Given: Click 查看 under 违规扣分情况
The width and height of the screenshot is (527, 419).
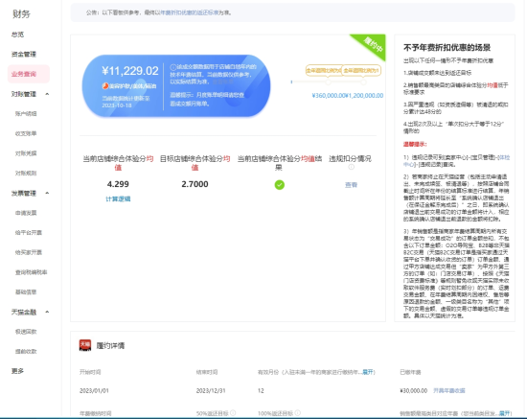Looking at the screenshot, I should click(x=351, y=185).
